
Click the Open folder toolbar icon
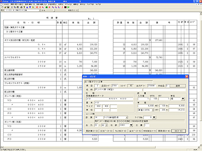pyautogui.click(x=5, y=7)
